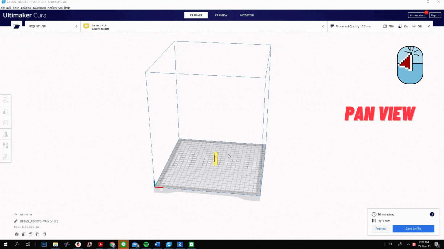
Task: Click the taskbar clock showing 2:35 PM
Action: coord(424,244)
